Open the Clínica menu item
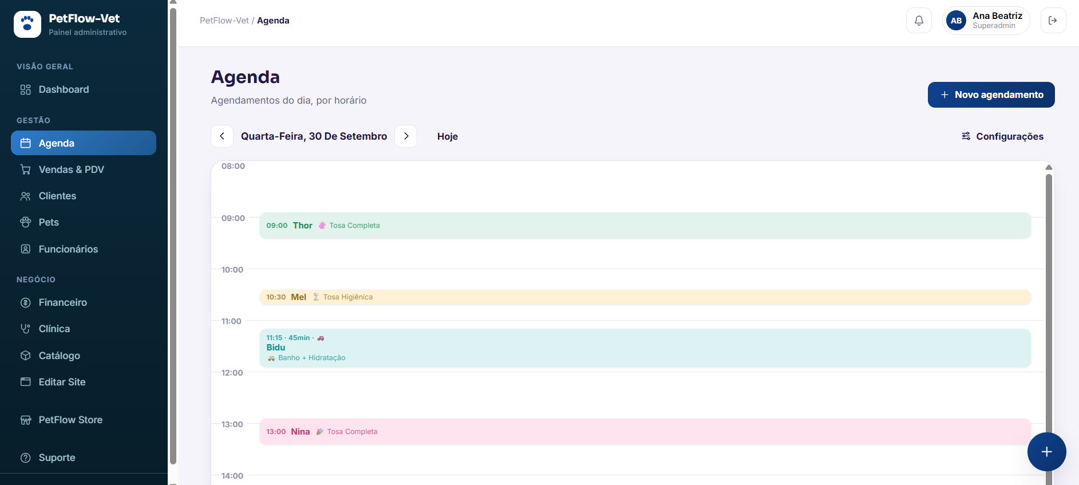This screenshot has width=1079, height=485. [84, 329]
